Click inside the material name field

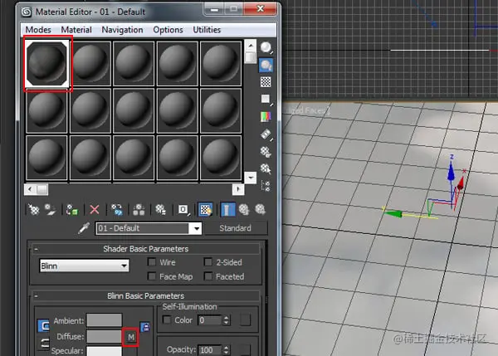(142, 228)
